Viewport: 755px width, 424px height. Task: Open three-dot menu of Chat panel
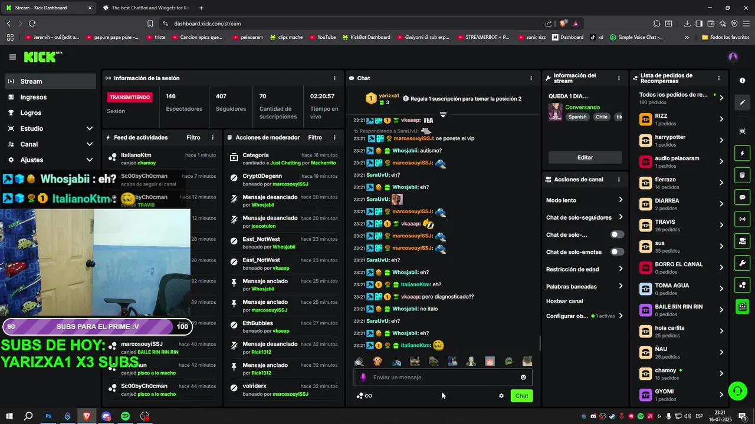click(x=531, y=78)
